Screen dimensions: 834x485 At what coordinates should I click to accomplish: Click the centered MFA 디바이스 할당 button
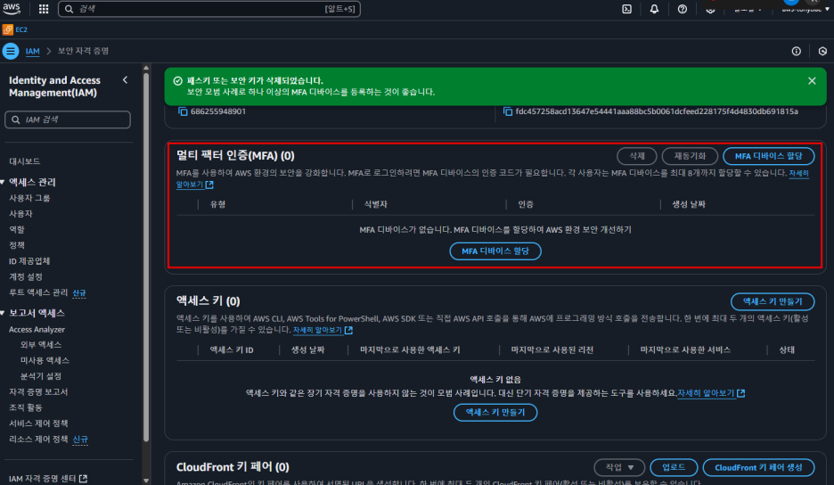tap(495, 251)
